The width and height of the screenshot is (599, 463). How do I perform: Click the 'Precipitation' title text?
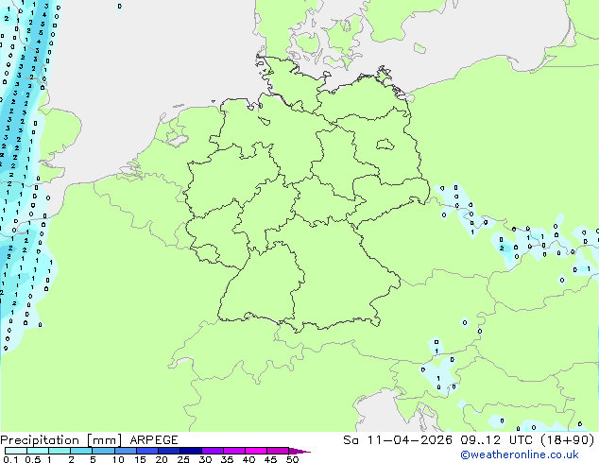point(40,440)
